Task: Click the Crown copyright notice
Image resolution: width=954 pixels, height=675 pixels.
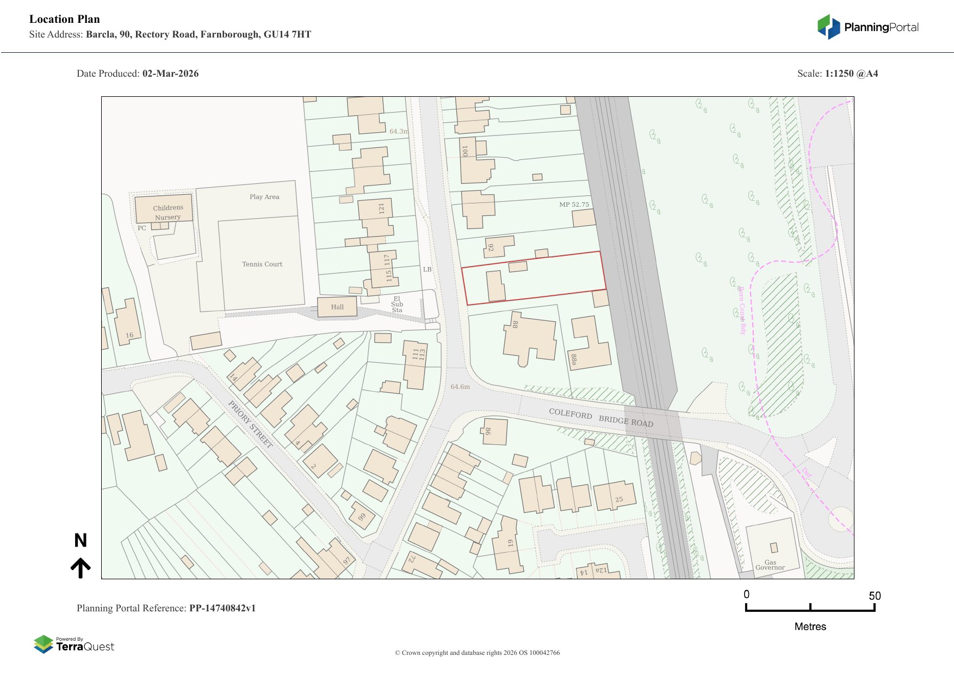Action: [477, 653]
